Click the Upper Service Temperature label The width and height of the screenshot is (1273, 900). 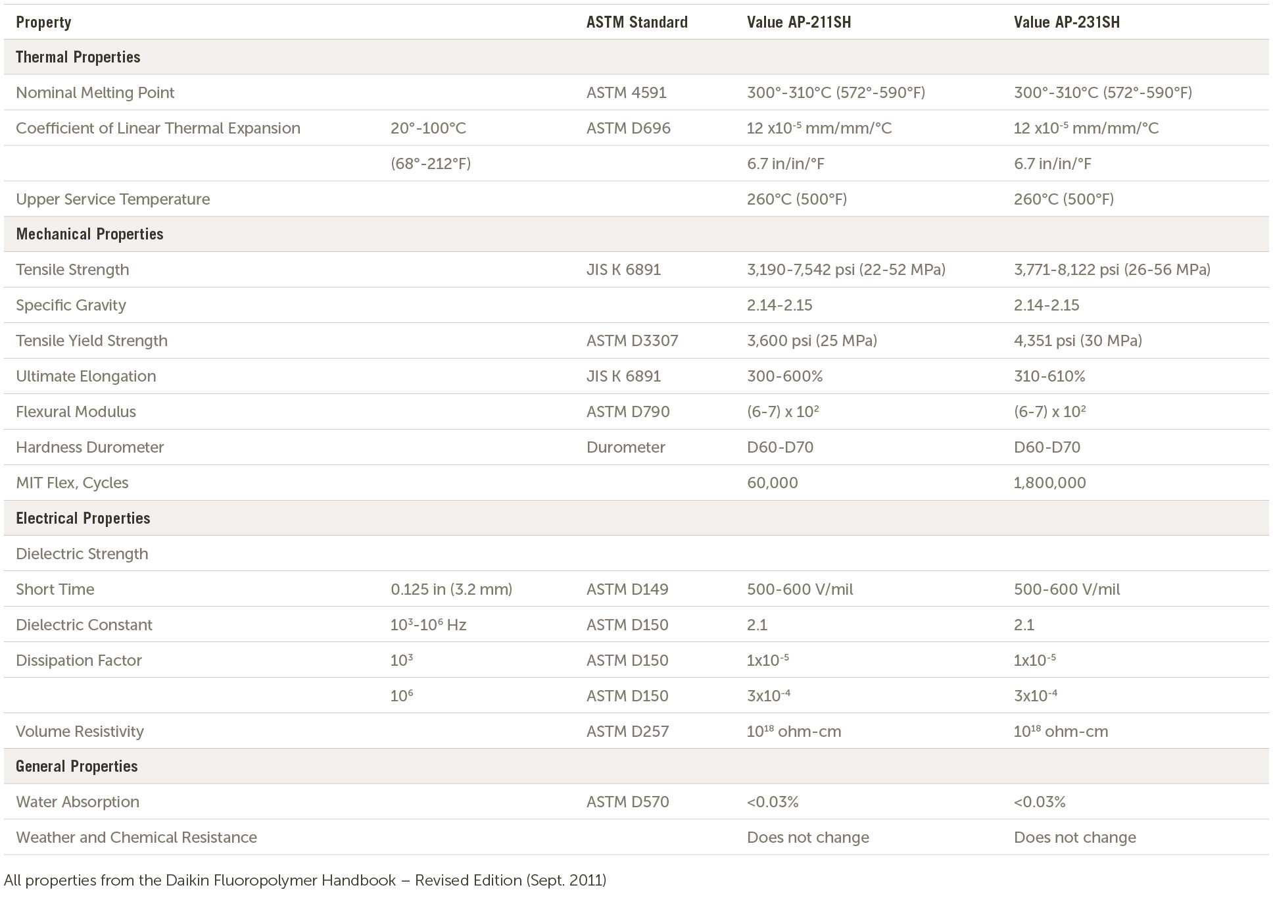(113, 199)
